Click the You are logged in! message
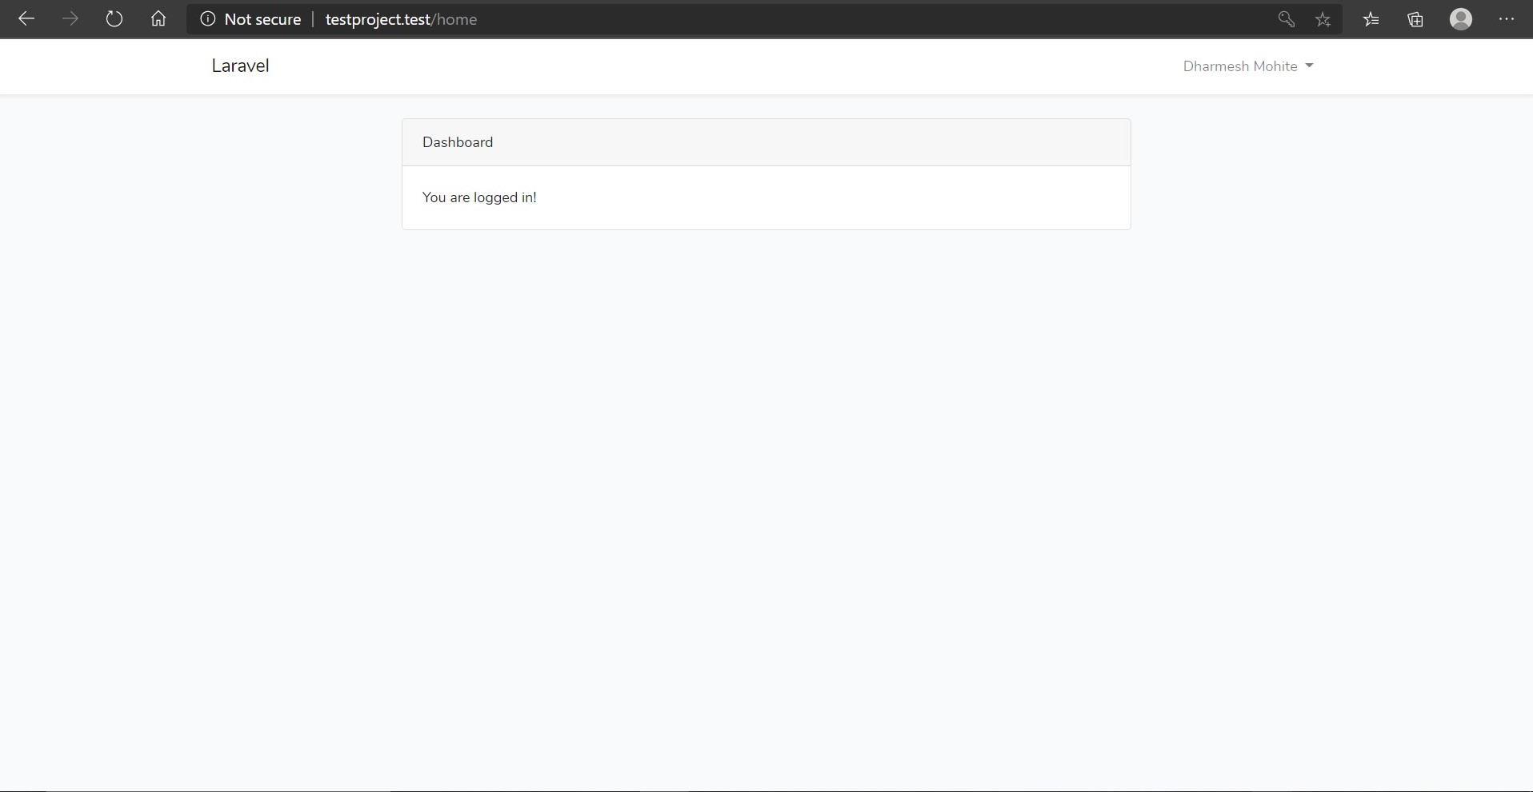 (x=479, y=197)
